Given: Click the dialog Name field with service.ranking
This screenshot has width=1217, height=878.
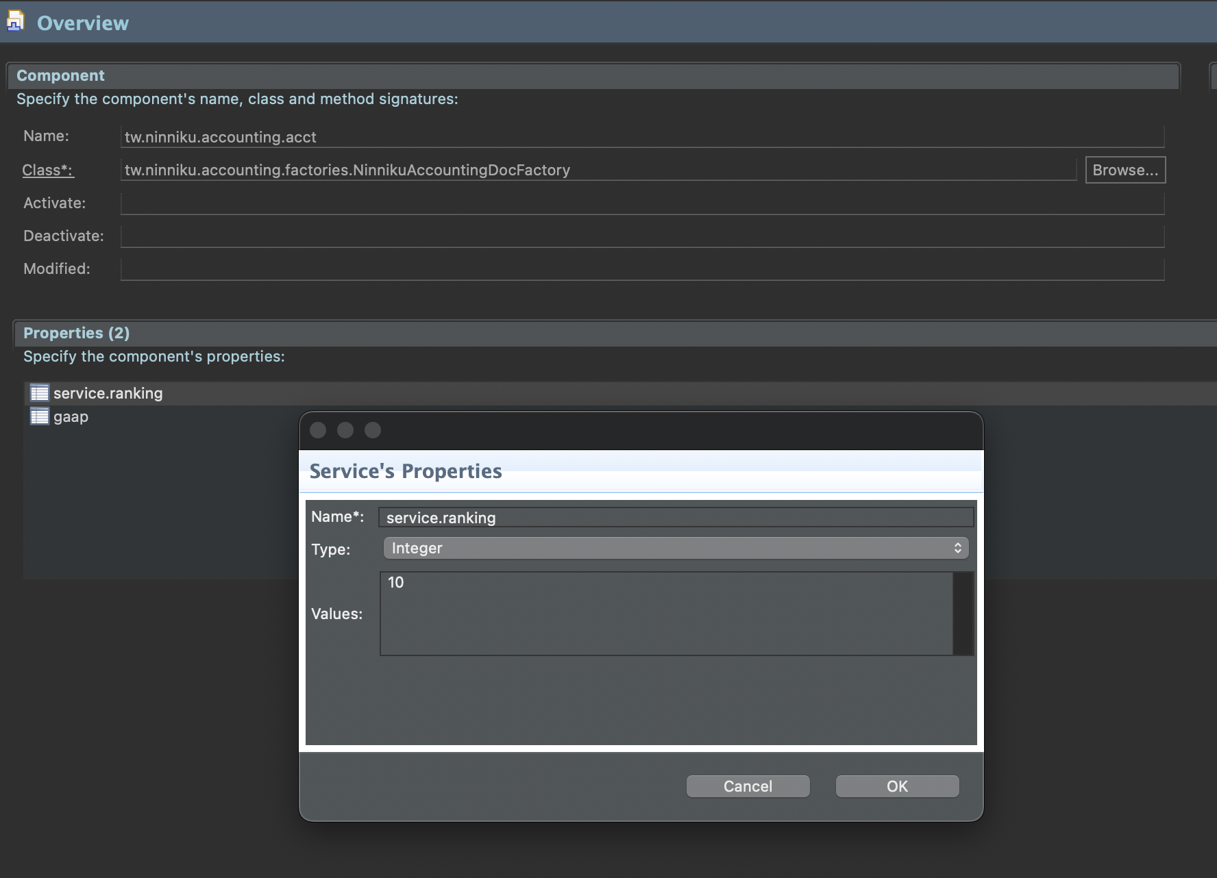Looking at the screenshot, I should [x=675, y=518].
